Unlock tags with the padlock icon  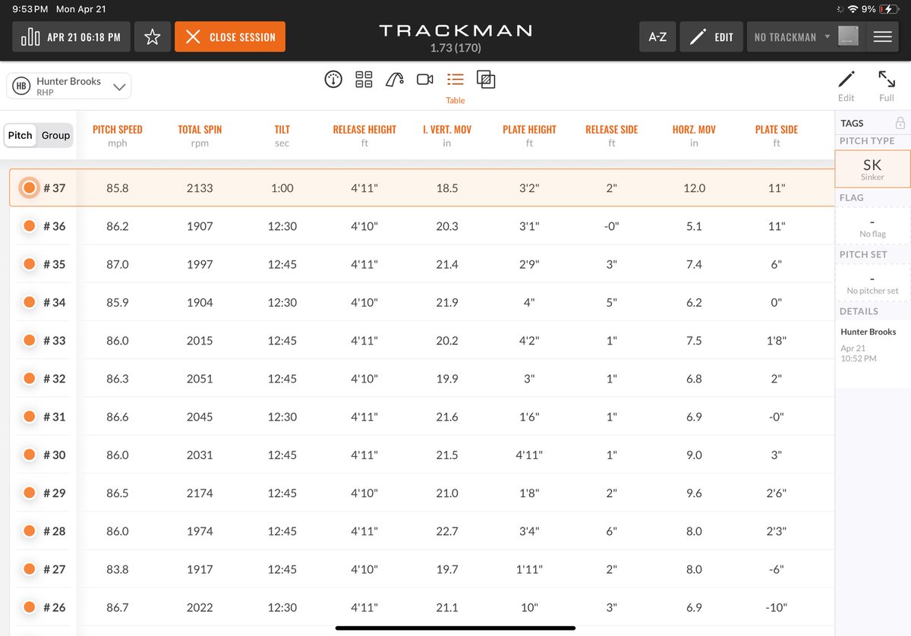pyautogui.click(x=900, y=122)
